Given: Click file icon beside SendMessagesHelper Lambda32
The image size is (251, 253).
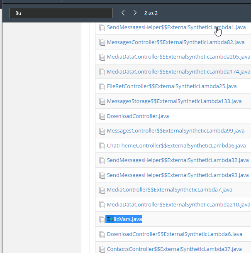Looking at the screenshot, I should point(102,160).
